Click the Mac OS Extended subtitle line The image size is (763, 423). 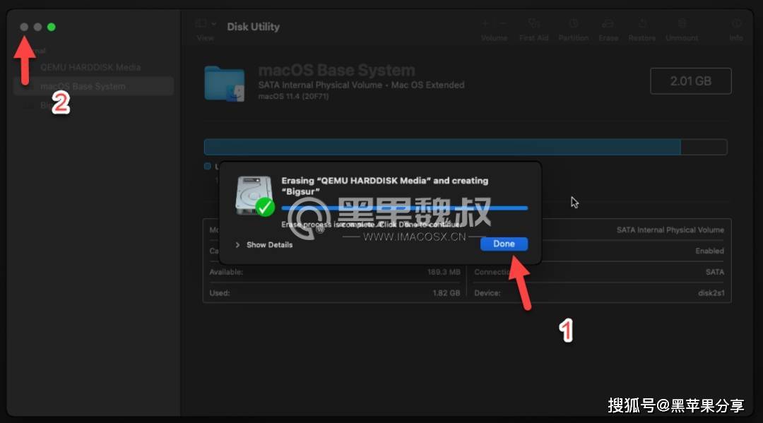(x=361, y=85)
